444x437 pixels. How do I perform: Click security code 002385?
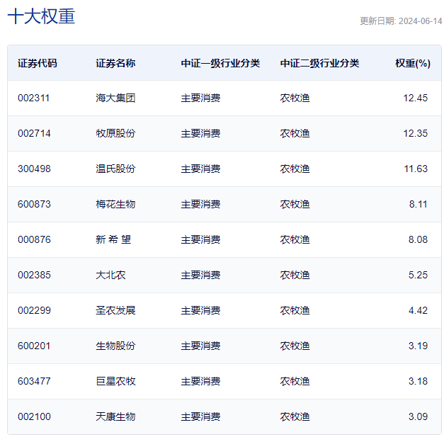[x=34, y=275]
